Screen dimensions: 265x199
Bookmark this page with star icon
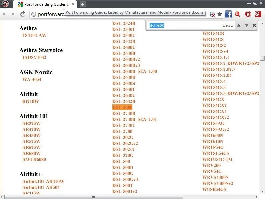tap(220, 14)
